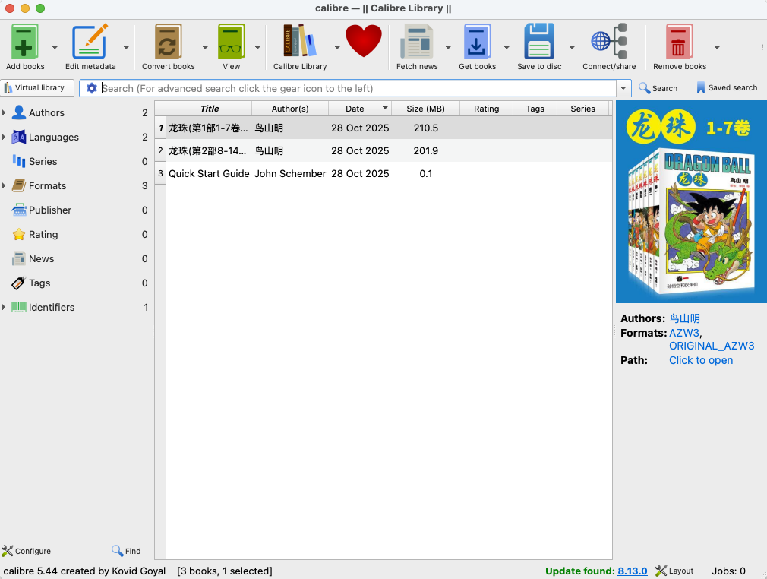Open the Edit metadata tool
The image size is (767, 579).
pos(90,43)
